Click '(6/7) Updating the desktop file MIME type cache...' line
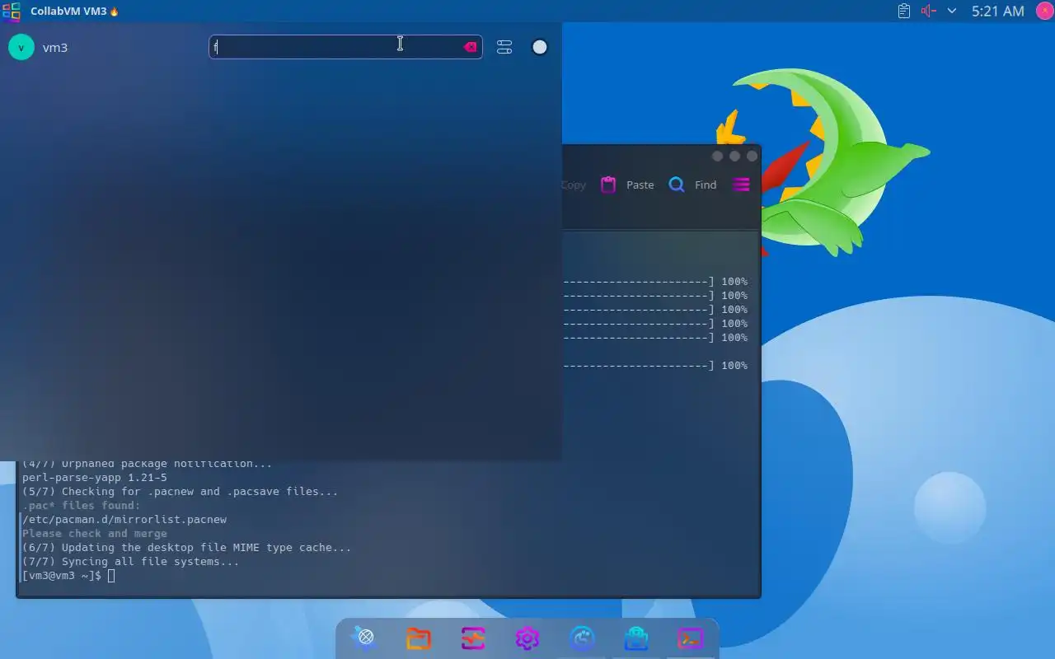 tap(186, 548)
